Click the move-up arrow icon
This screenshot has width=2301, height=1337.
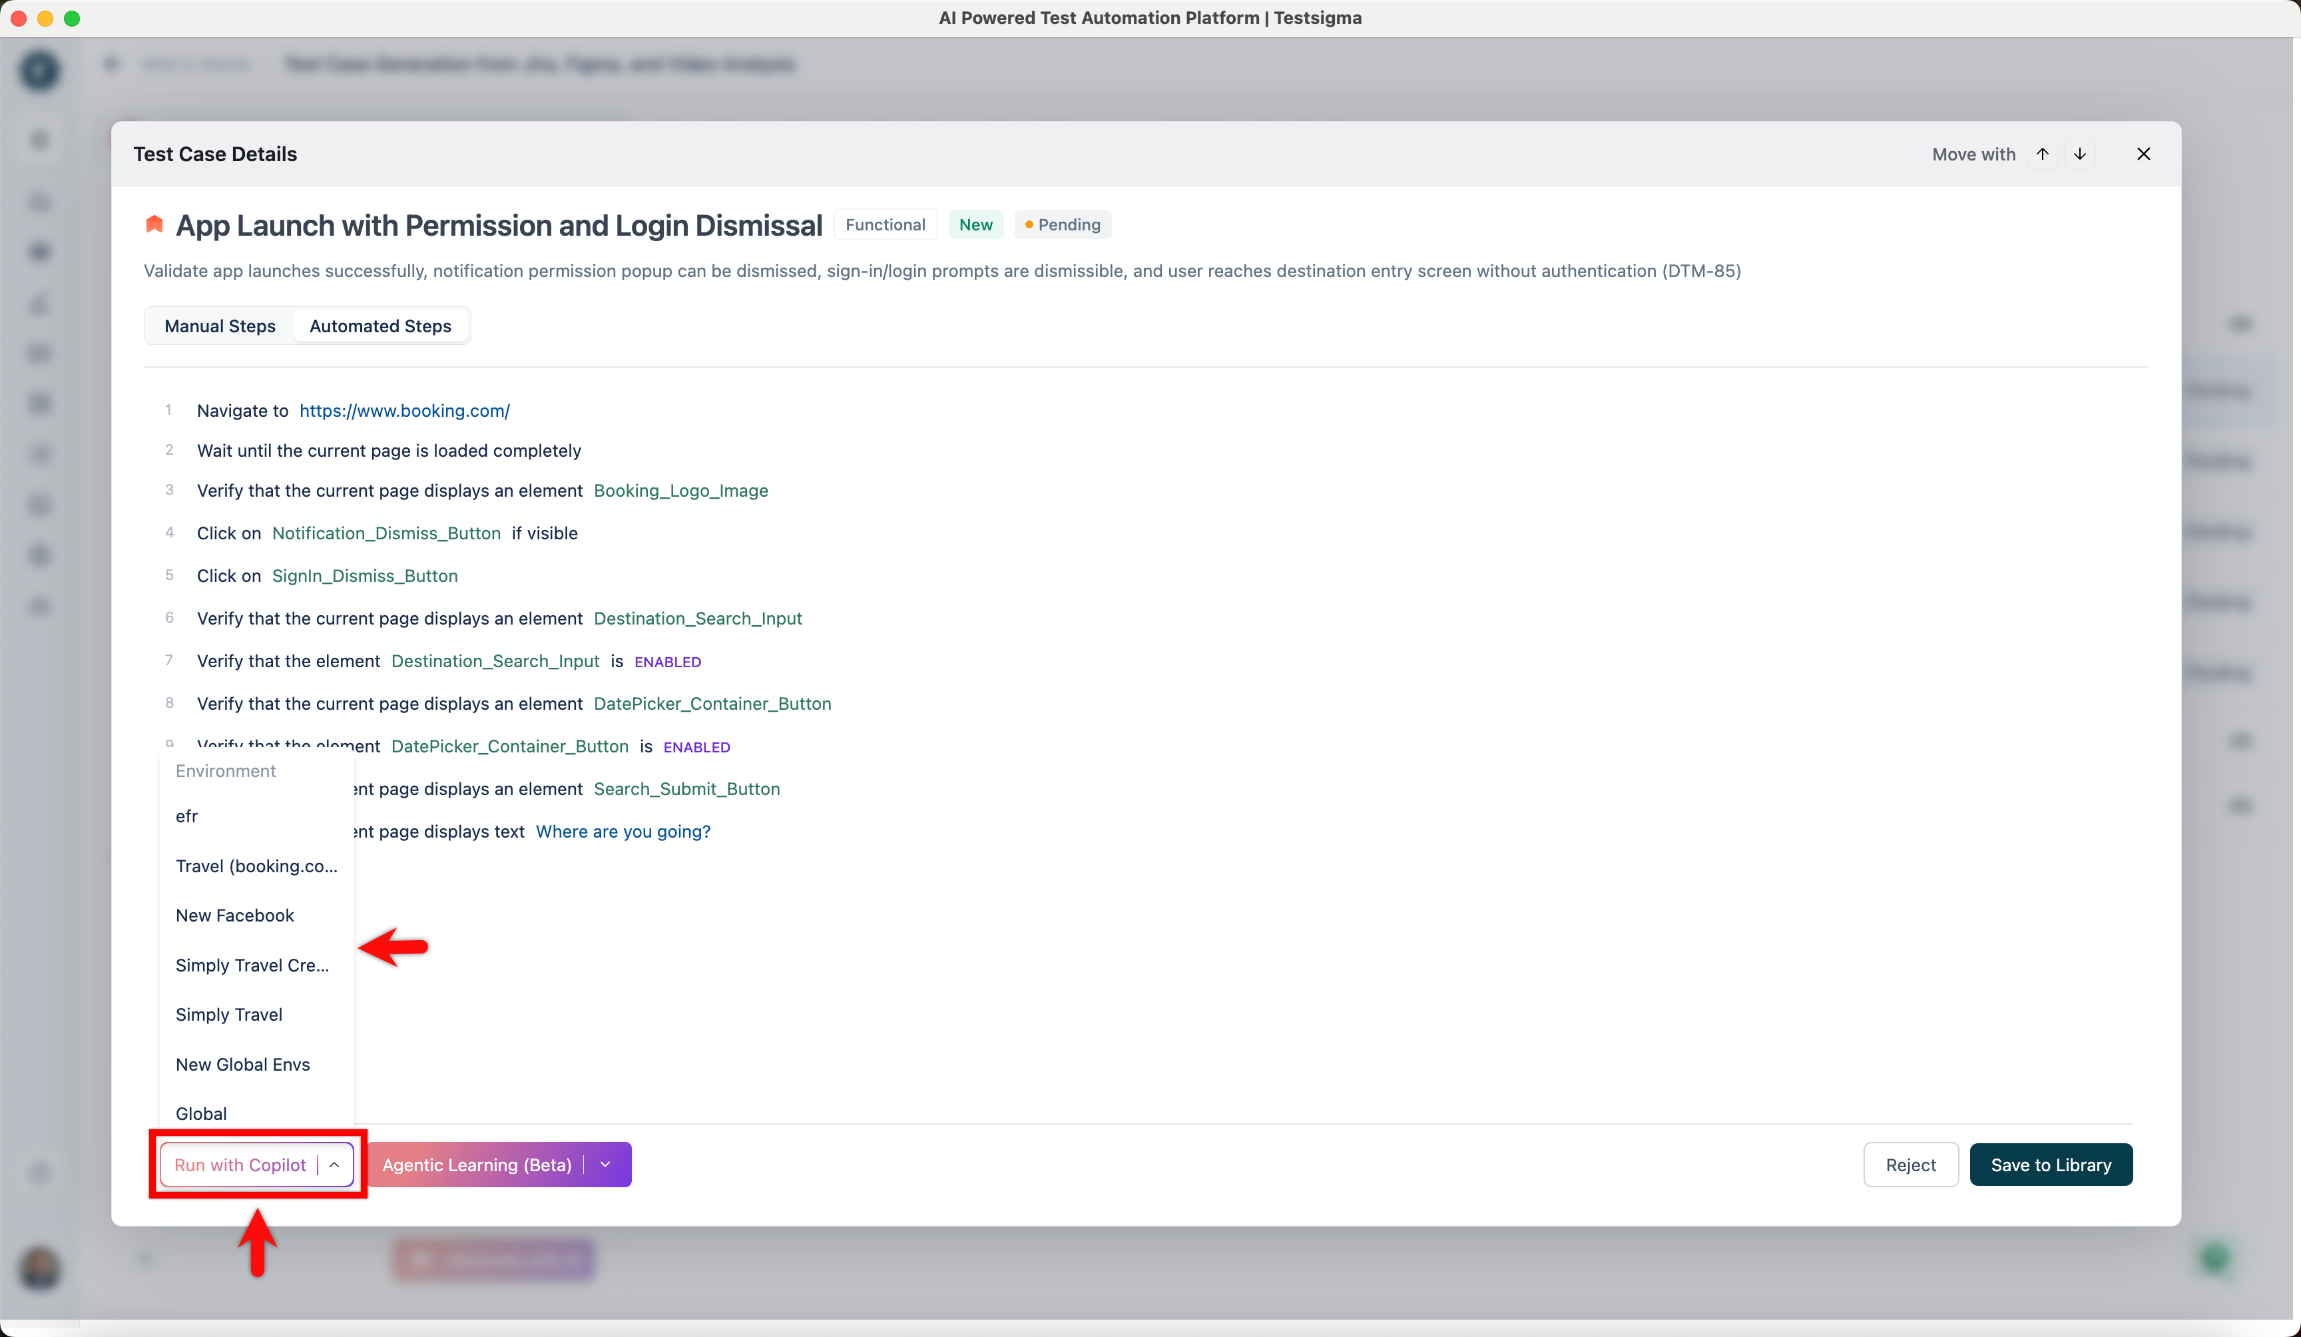(2043, 153)
